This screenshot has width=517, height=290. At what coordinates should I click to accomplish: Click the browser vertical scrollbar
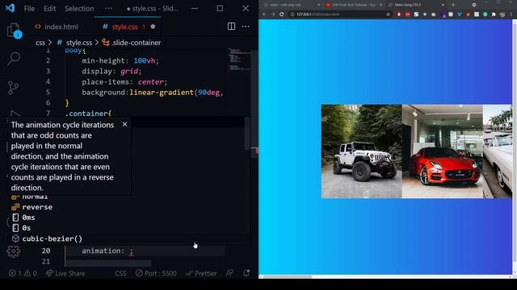pos(515,147)
